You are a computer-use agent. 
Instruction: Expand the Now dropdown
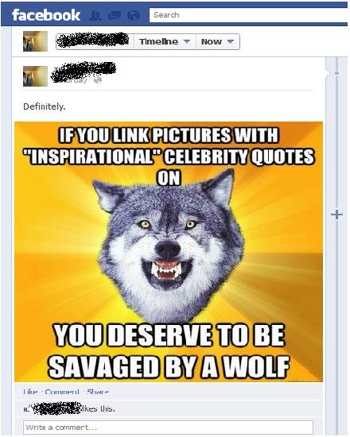(x=218, y=42)
